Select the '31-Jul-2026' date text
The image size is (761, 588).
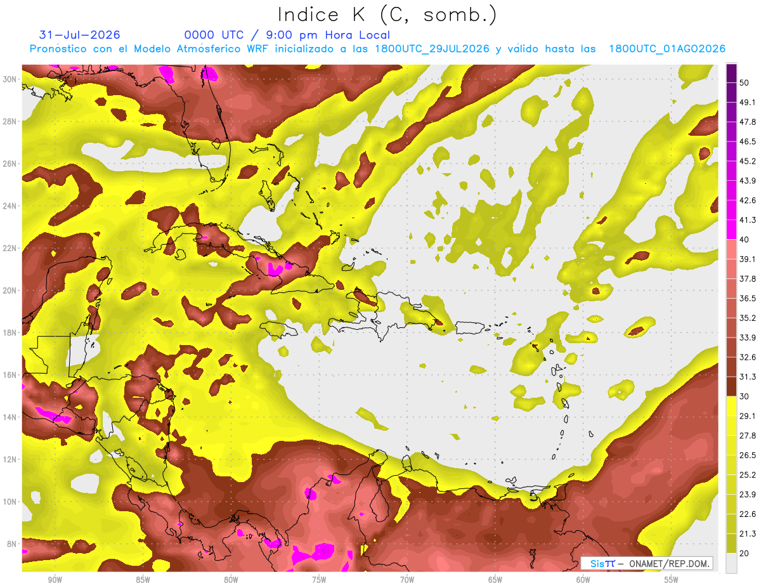coord(79,35)
